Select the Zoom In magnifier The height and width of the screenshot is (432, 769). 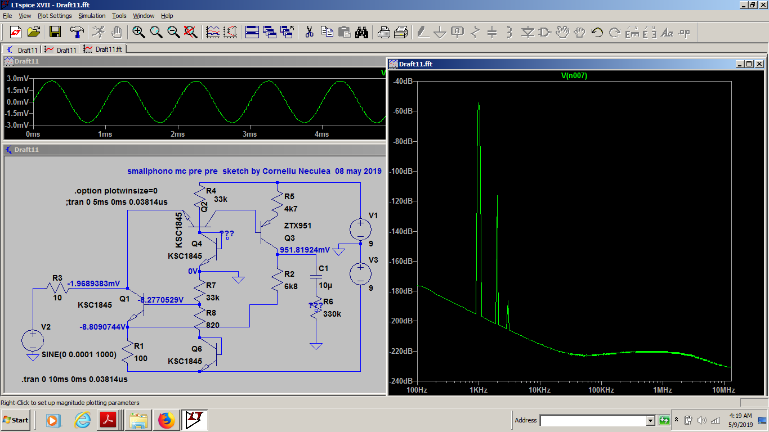point(138,32)
